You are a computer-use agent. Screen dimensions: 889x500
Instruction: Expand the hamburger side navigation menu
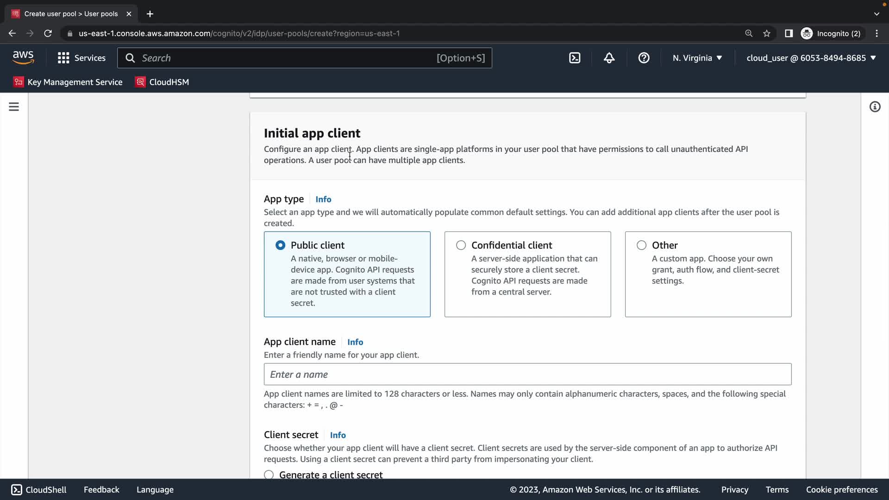tap(14, 107)
